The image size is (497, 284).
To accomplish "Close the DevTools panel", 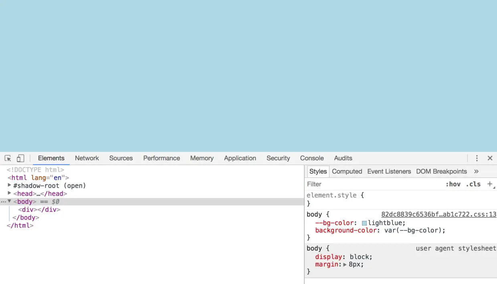I will [x=490, y=158].
